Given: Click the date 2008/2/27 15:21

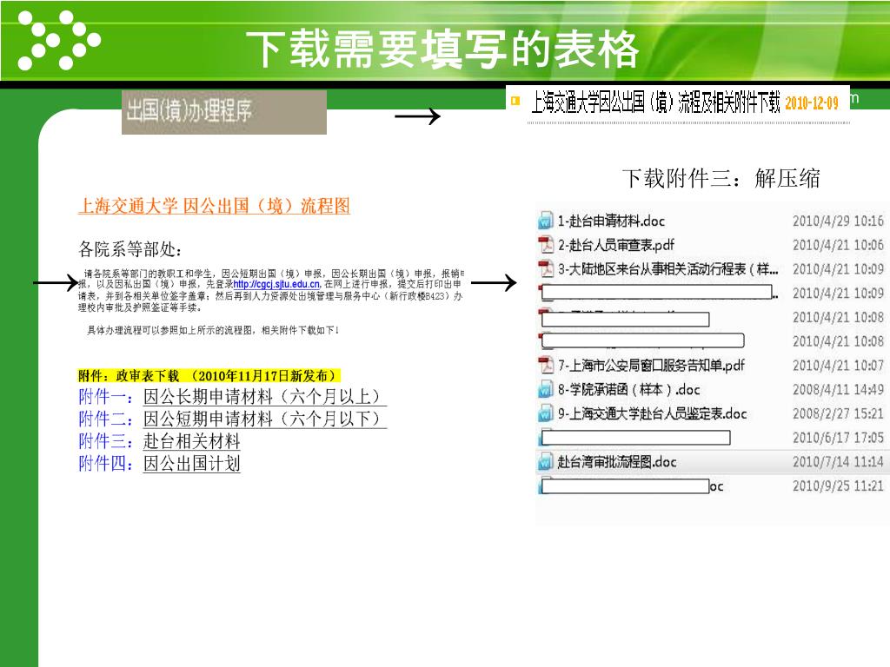Looking at the screenshot, I should [838, 414].
